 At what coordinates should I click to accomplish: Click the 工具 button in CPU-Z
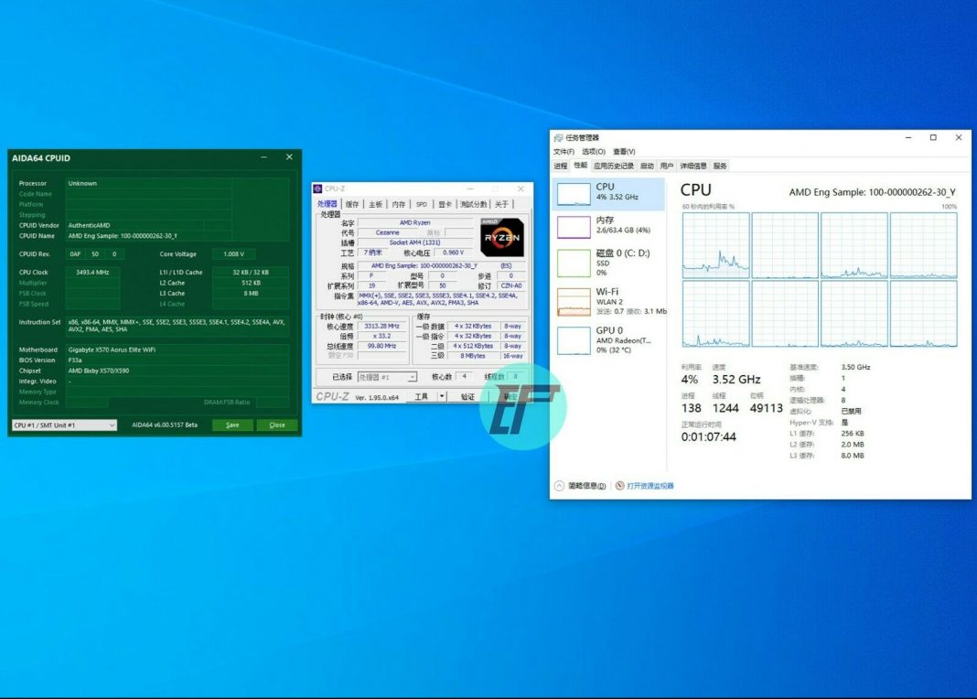coord(422,396)
